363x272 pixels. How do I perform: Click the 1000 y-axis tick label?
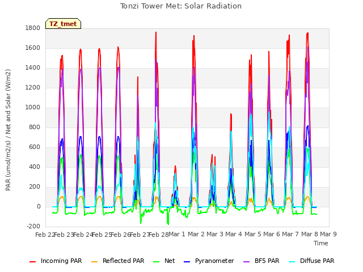tap(33, 107)
